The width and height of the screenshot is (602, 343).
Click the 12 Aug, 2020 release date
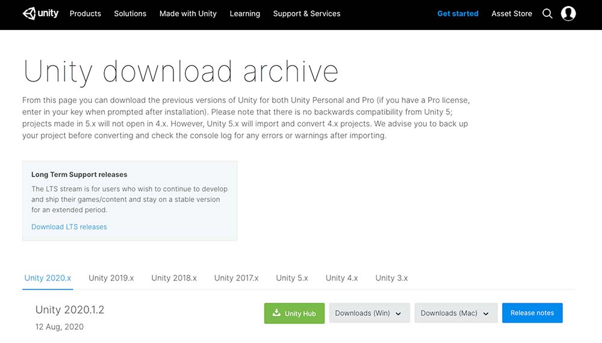(x=60, y=327)
